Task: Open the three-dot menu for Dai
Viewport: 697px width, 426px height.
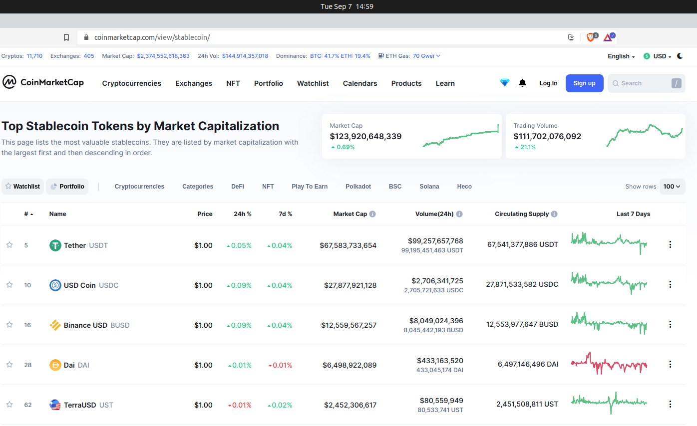Action: coord(670,364)
